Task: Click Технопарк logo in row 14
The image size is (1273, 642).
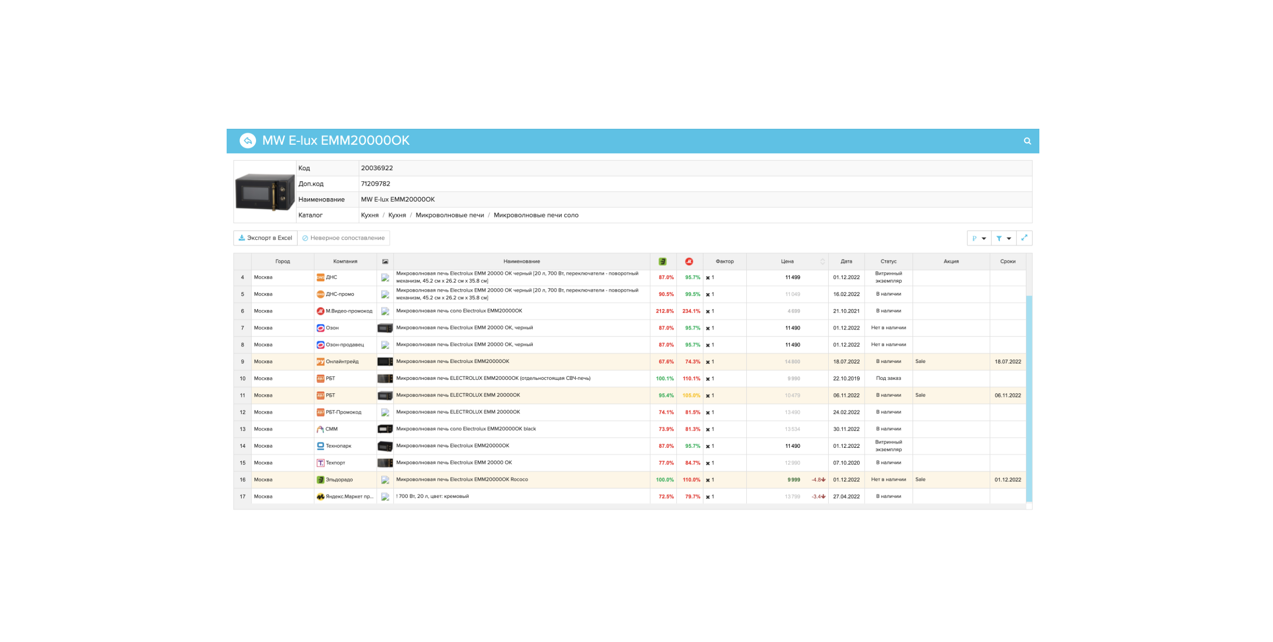Action: [x=320, y=446]
